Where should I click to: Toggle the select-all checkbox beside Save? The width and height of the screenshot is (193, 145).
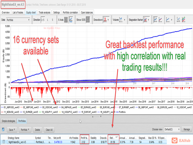pyautogui.click(x=3, y=130)
